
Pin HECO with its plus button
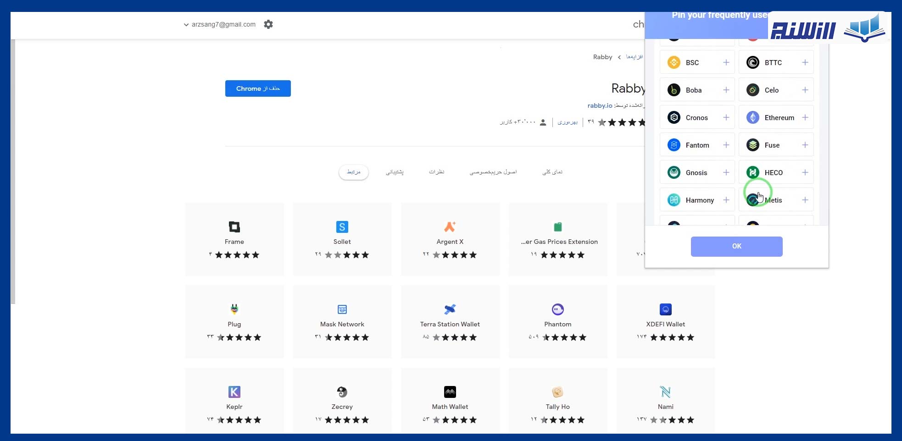pyautogui.click(x=805, y=172)
